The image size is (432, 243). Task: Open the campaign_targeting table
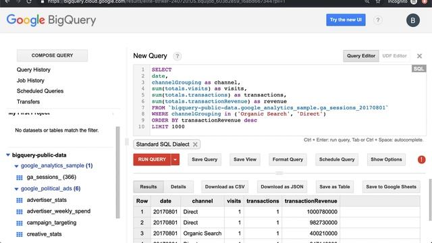point(51,223)
